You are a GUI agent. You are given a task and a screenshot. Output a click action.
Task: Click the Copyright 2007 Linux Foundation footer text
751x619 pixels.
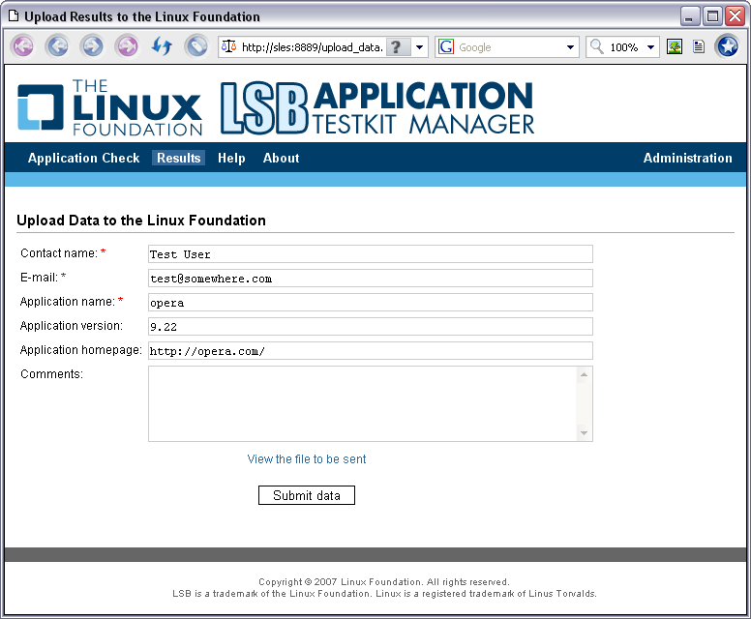click(384, 581)
